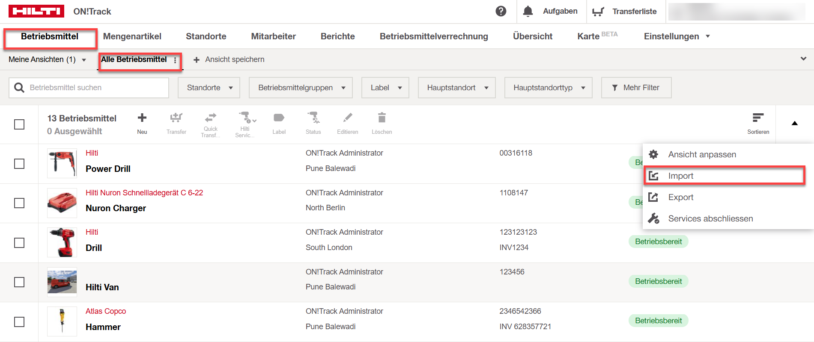The height and width of the screenshot is (342, 814).
Task: Open the help question mark icon
Action: [x=501, y=11]
